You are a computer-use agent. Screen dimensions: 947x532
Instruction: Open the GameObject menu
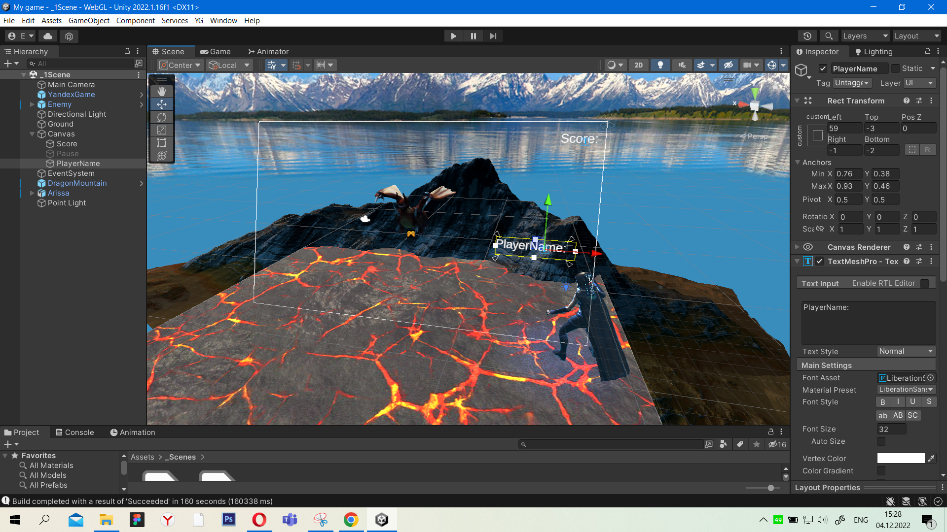(89, 20)
